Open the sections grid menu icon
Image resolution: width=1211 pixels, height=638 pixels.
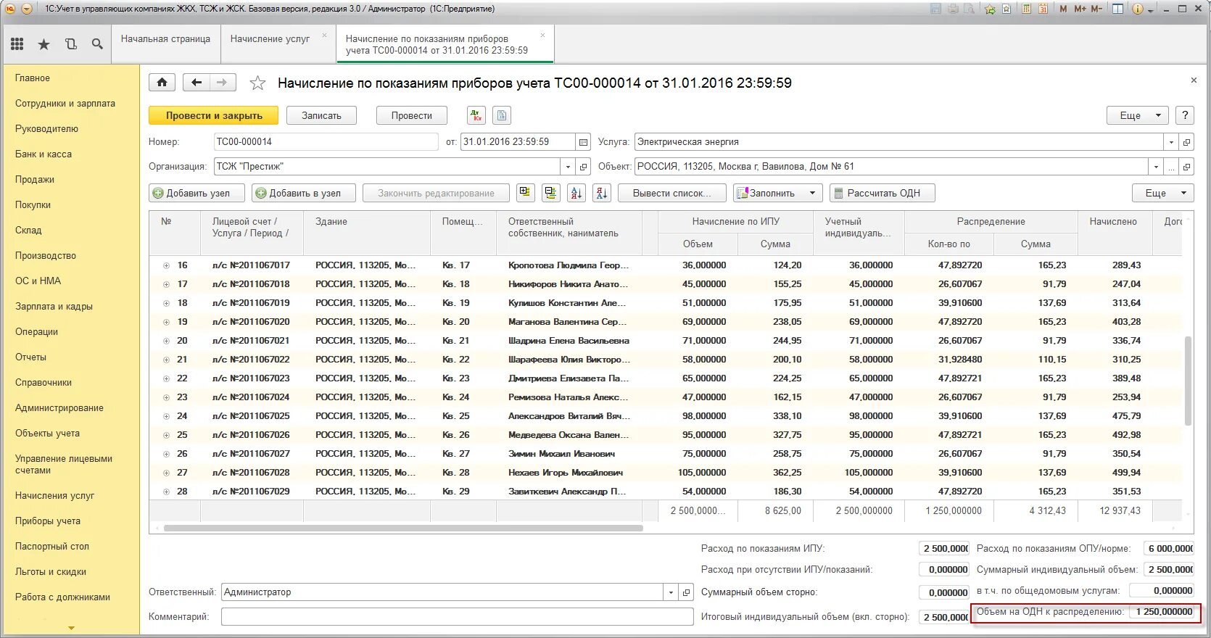(17, 44)
